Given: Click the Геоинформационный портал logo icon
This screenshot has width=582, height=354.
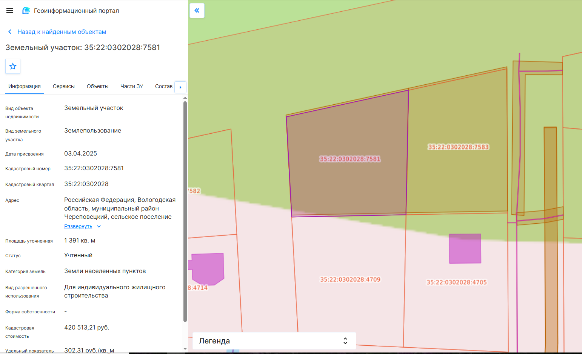Looking at the screenshot, I should (x=26, y=11).
